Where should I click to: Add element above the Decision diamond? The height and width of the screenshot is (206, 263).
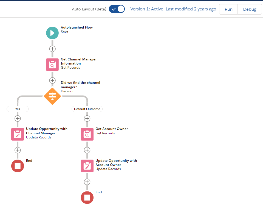(52, 80)
